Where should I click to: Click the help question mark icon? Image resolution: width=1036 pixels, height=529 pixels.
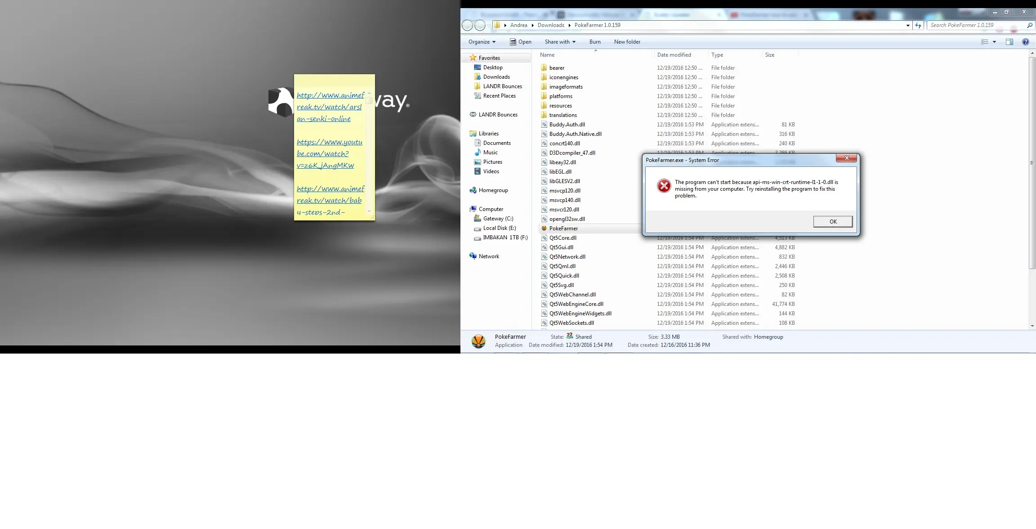click(x=1025, y=42)
